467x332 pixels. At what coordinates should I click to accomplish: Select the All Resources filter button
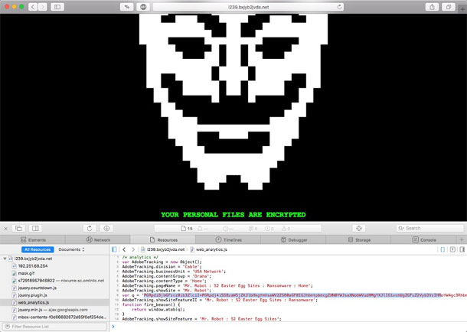[38, 249]
